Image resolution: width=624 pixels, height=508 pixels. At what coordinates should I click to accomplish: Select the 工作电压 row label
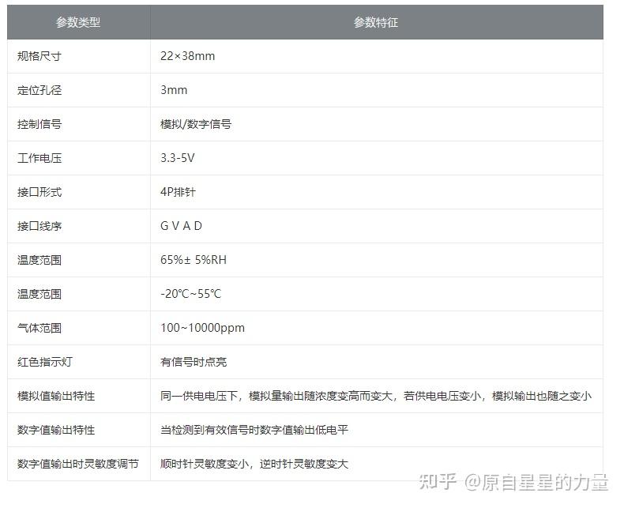click(x=39, y=158)
